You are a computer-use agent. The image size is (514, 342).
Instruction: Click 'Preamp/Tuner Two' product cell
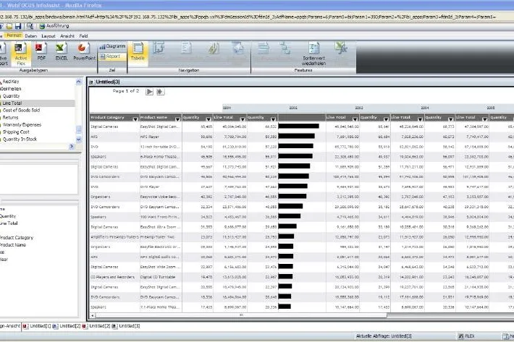[x=157, y=237]
